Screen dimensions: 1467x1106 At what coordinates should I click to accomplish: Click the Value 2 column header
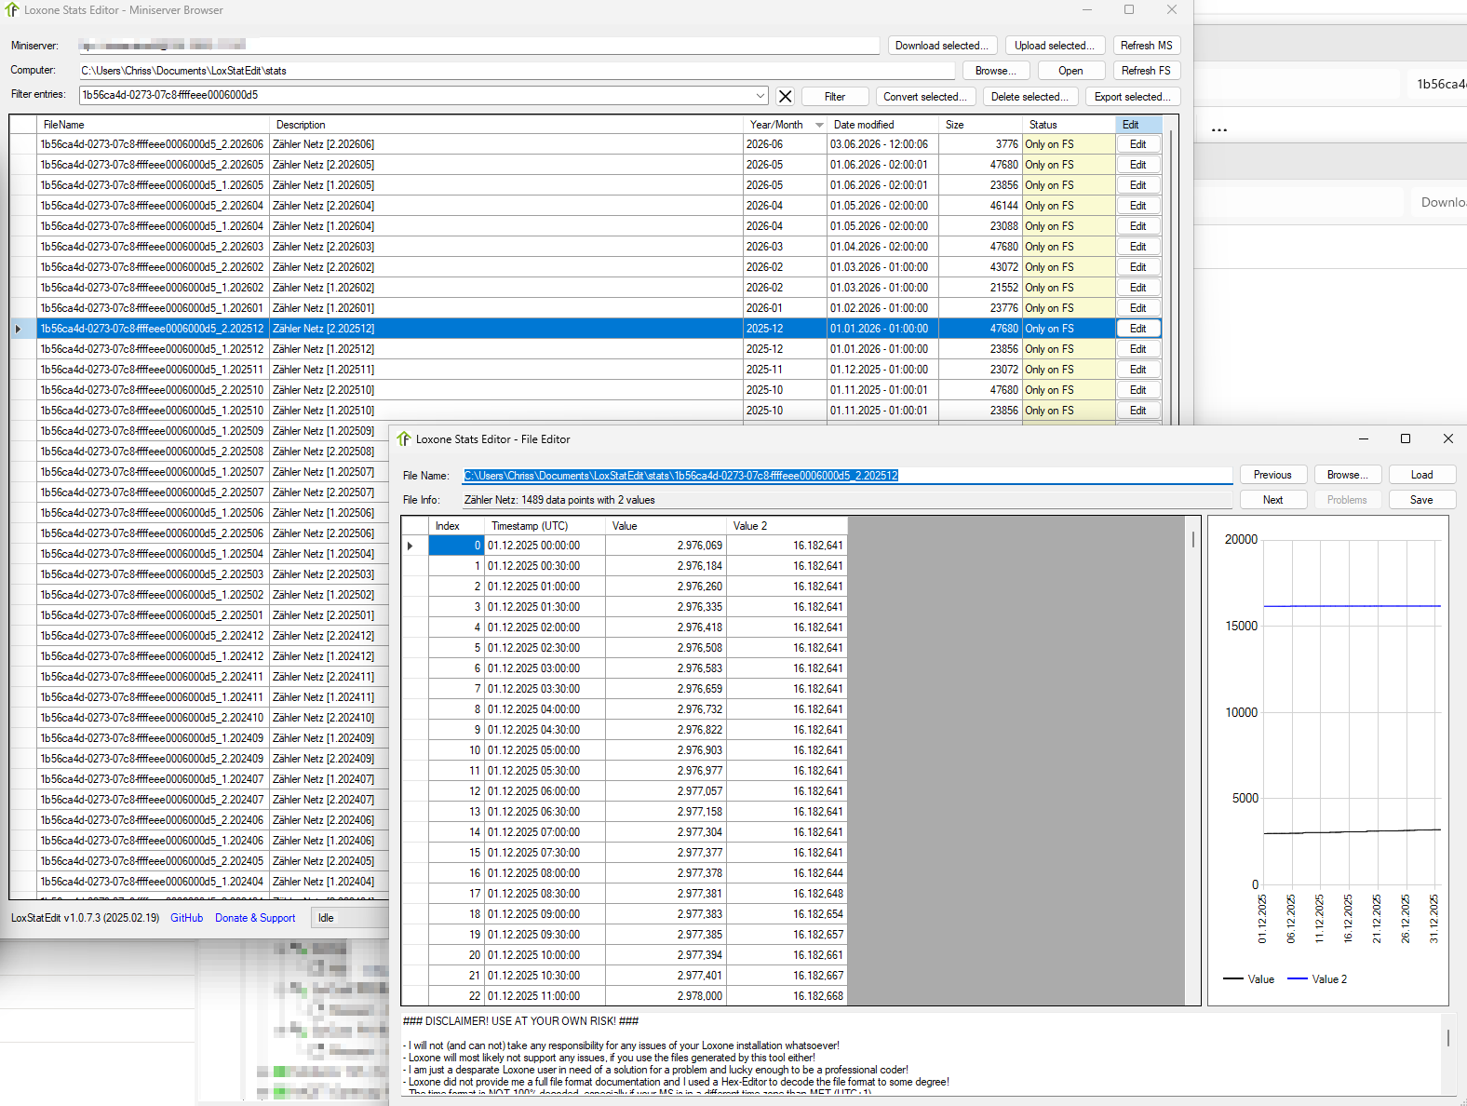pos(787,526)
